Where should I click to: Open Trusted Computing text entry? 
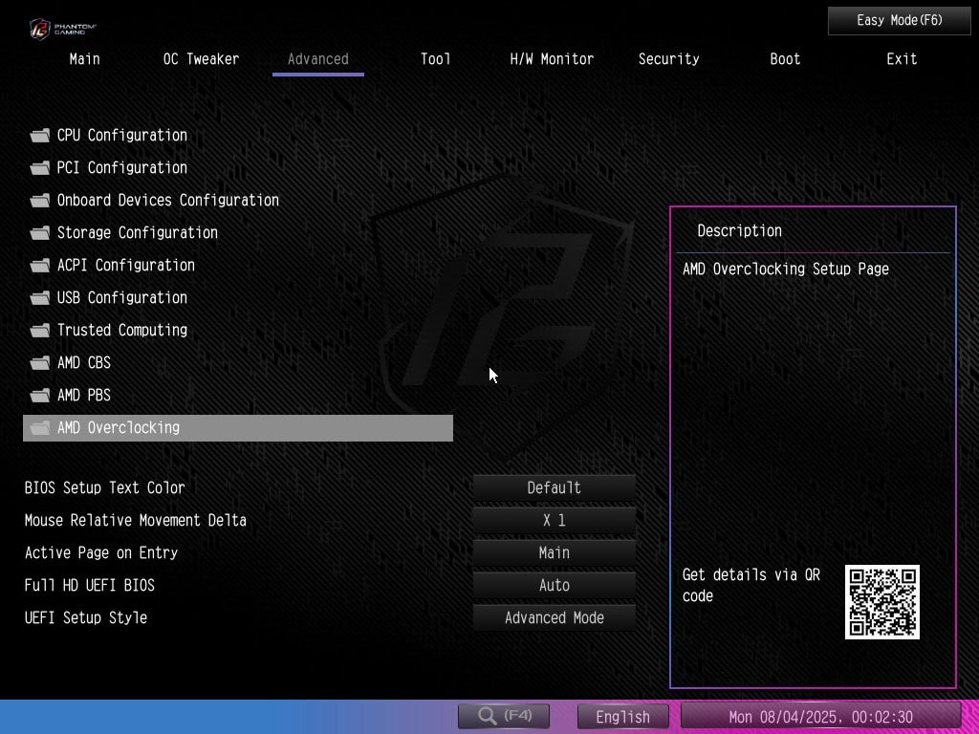point(121,330)
